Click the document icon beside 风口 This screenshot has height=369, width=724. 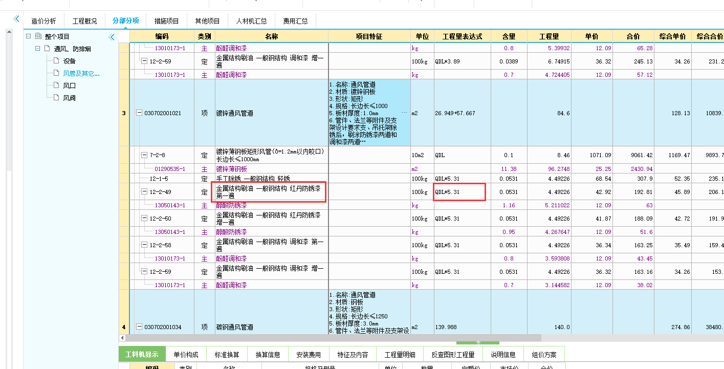tap(56, 85)
